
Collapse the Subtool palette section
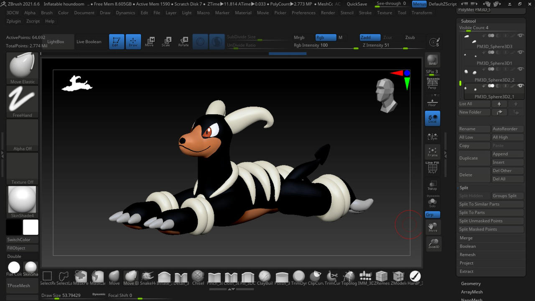click(468, 21)
